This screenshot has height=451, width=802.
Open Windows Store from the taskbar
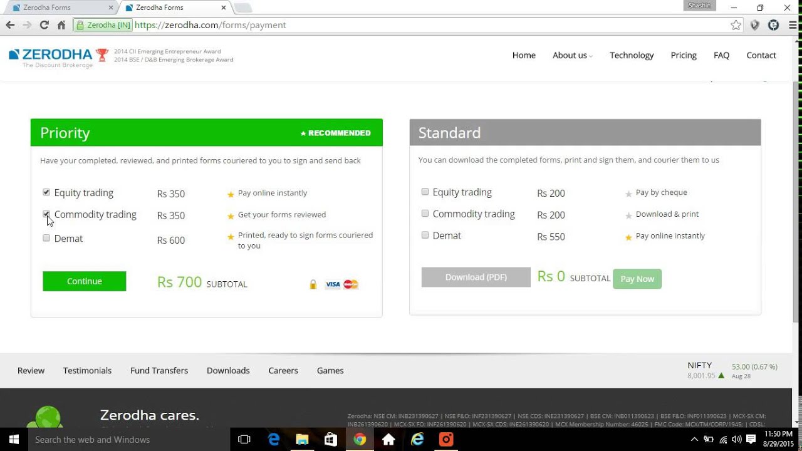click(x=331, y=440)
